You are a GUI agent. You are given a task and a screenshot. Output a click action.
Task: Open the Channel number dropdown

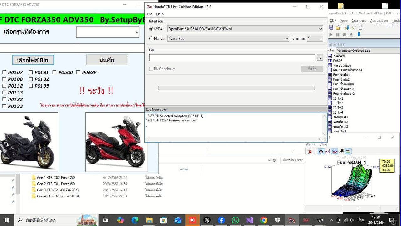click(x=315, y=38)
